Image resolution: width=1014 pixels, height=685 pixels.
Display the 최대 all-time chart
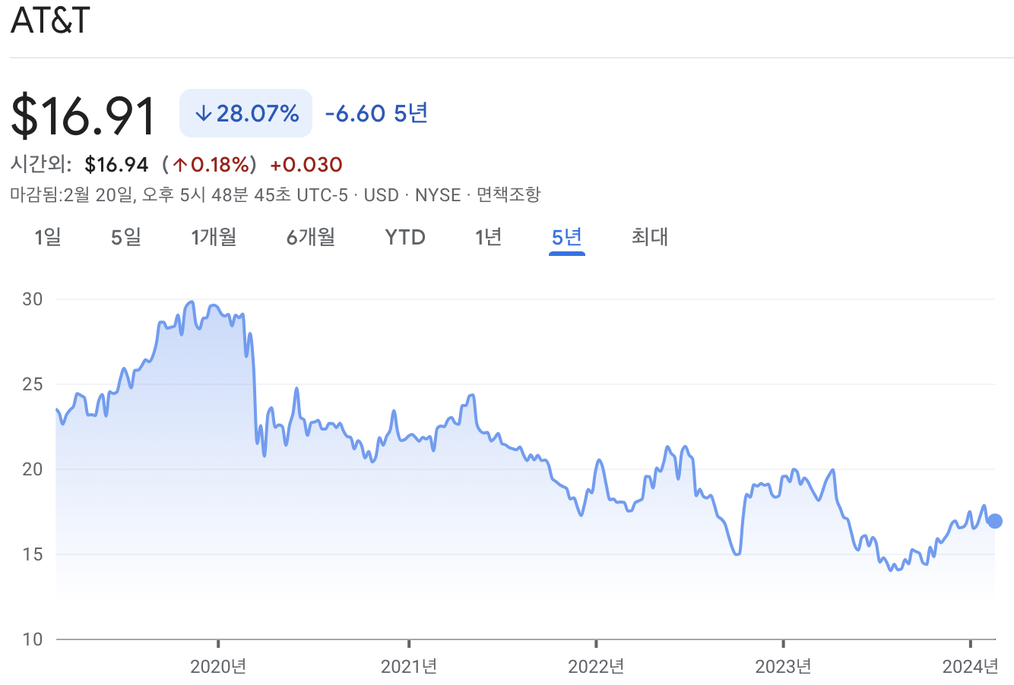pyautogui.click(x=649, y=237)
